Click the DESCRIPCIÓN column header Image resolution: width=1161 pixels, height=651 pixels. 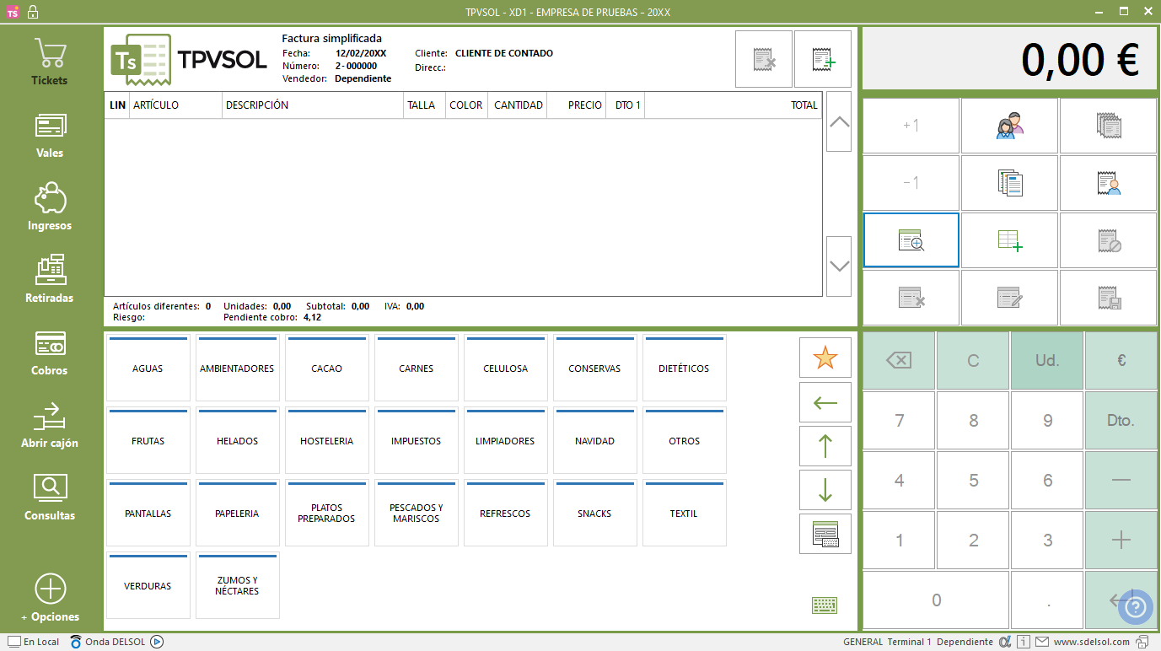coord(313,105)
